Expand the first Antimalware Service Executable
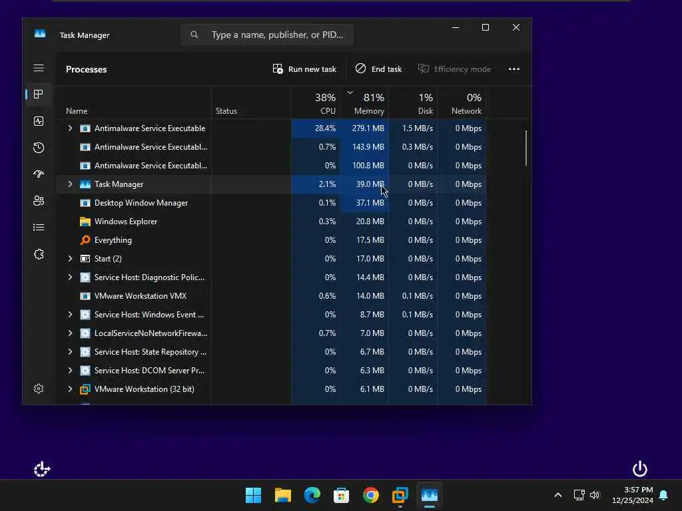Viewport: 682px width, 511px height. point(70,128)
